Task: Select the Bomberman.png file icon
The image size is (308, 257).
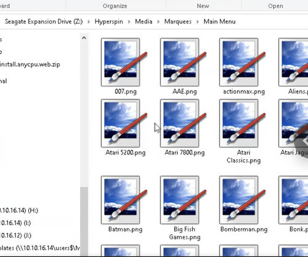Action: (242, 200)
